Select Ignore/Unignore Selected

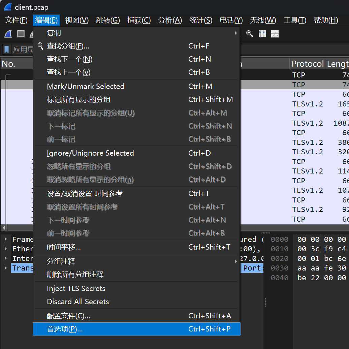pos(136,153)
